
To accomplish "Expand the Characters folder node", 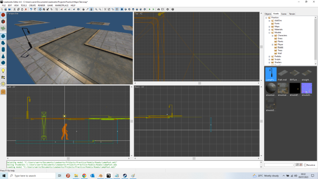I will (272, 35).
